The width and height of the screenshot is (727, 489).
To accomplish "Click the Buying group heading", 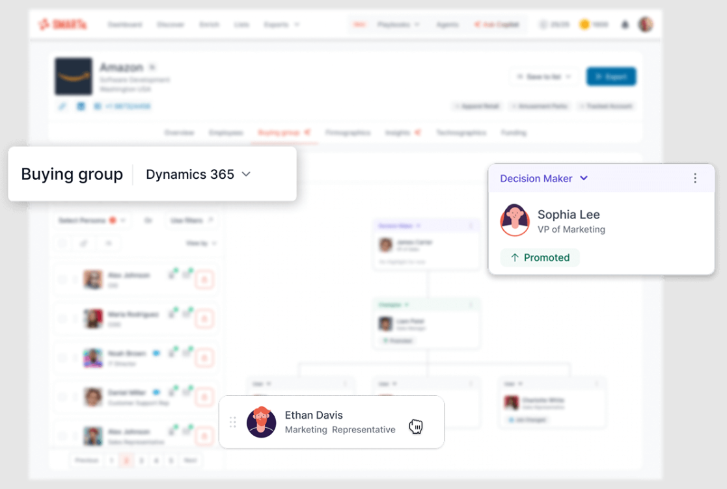I will [72, 174].
